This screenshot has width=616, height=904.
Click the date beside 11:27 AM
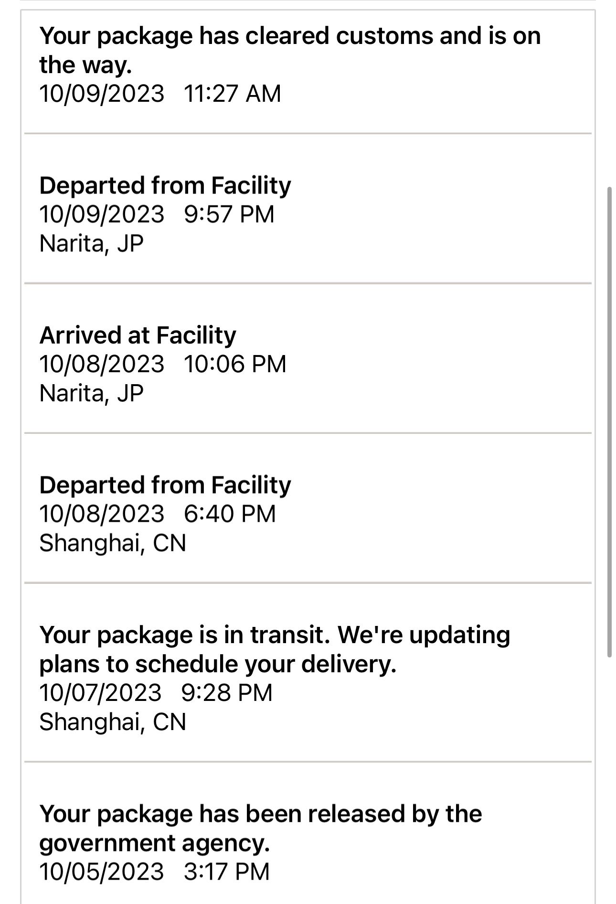click(x=102, y=93)
